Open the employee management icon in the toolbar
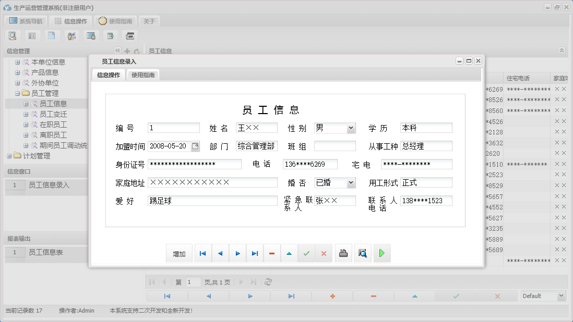The height and width of the screenshot is (322, 573). [x=71, y=35]
